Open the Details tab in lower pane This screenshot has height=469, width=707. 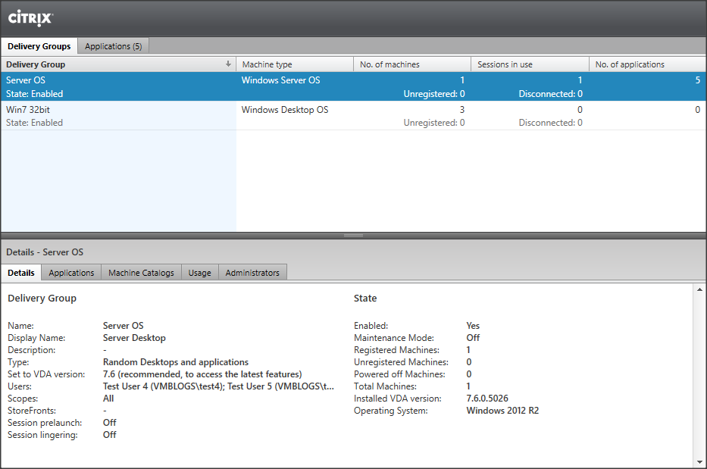pyautogui.click(x=21, y=273)
